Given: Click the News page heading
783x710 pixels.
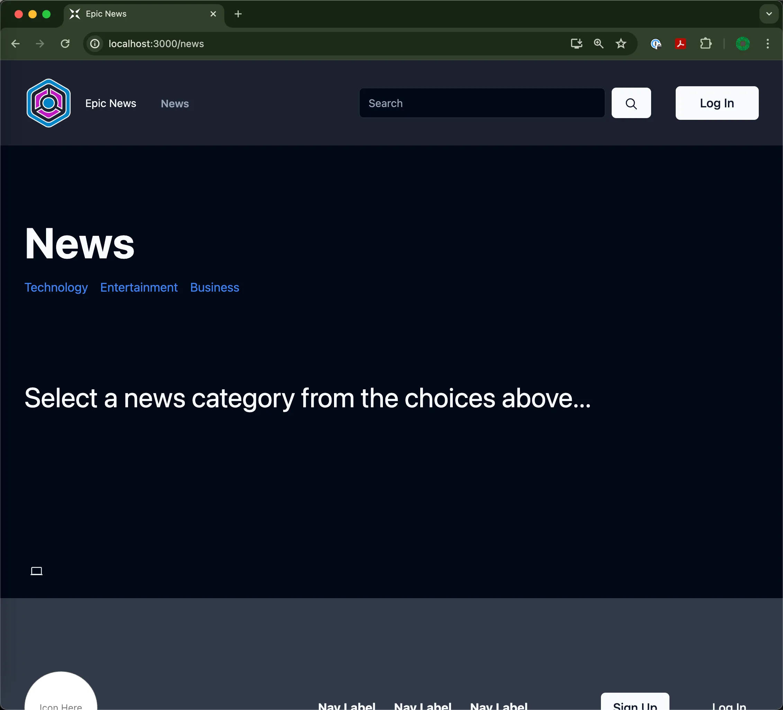Looking at the screenshot, I should (x=80, y=244).
